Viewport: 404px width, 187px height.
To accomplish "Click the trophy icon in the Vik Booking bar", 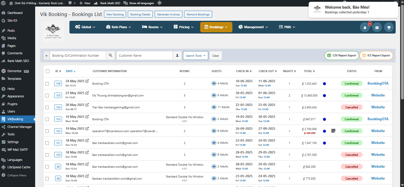I will pyautogui.click(x=389, y=27).
